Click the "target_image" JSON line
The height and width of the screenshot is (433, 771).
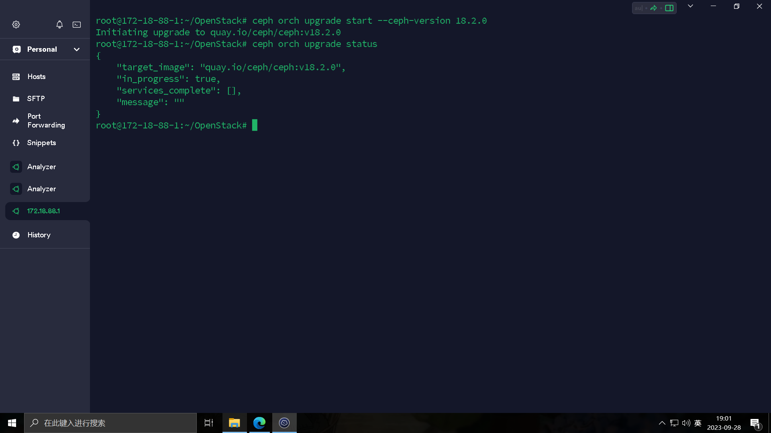click(x=231, y=67)
